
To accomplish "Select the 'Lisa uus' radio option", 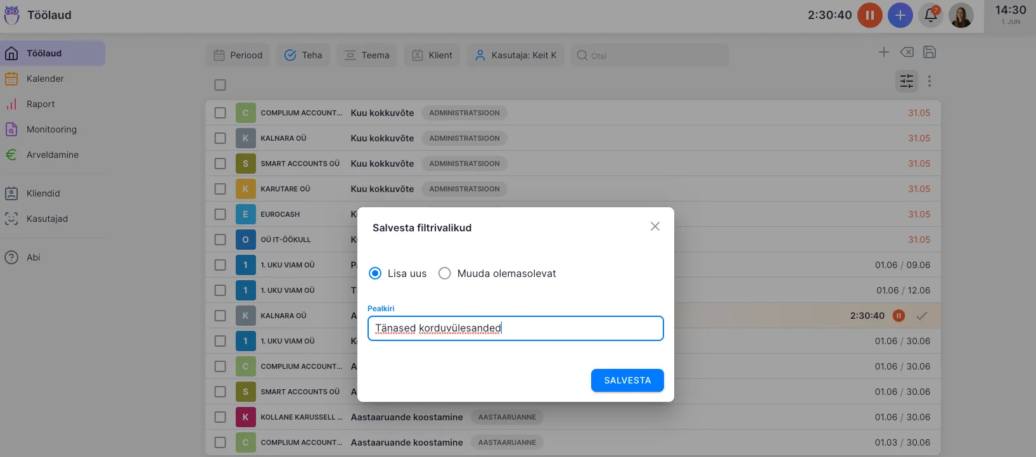I will click(x=375, y=273).
